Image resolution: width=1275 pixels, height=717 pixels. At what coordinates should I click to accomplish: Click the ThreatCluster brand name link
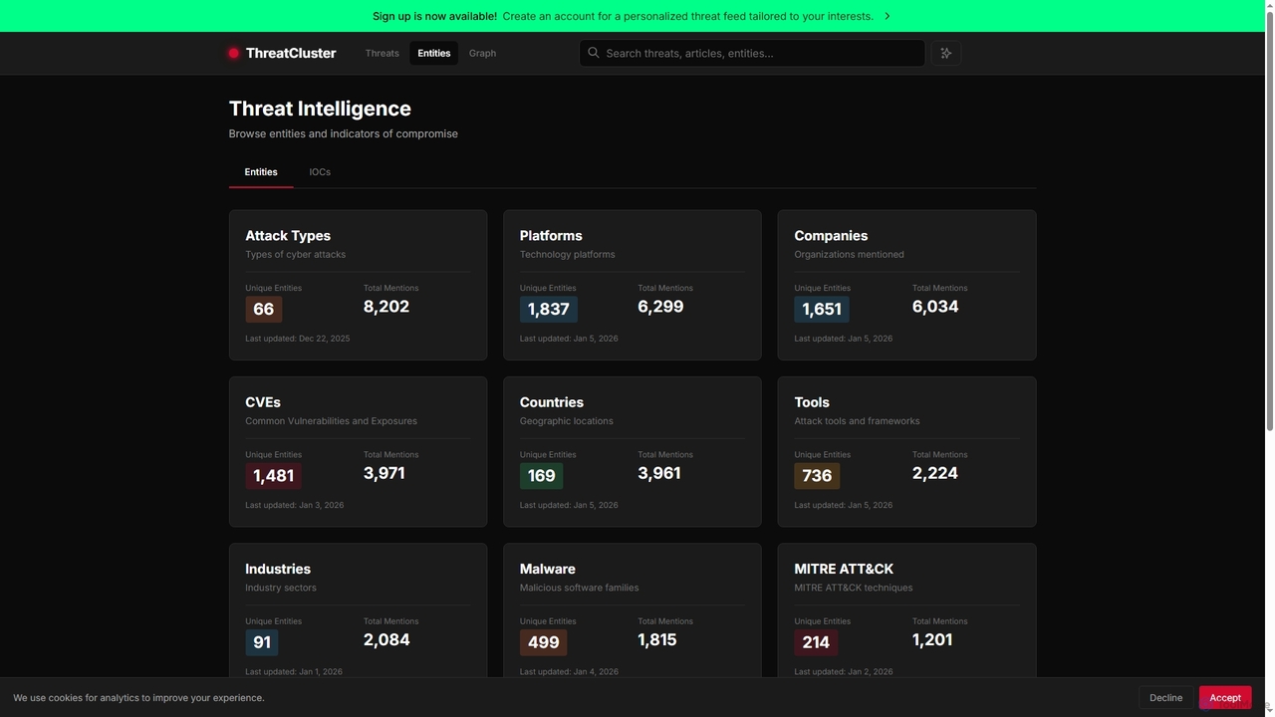[x=291, y=54]
